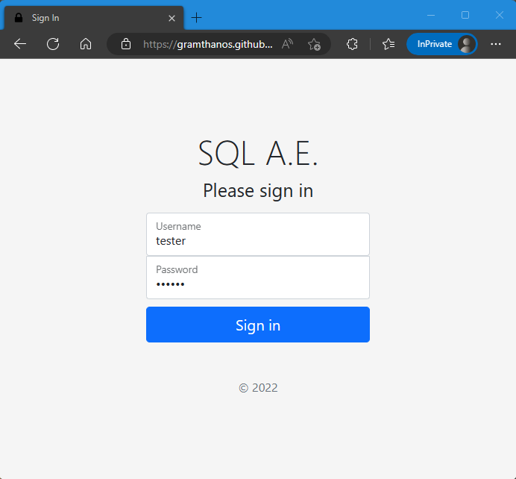Click the address bar URL

(207, 44)
